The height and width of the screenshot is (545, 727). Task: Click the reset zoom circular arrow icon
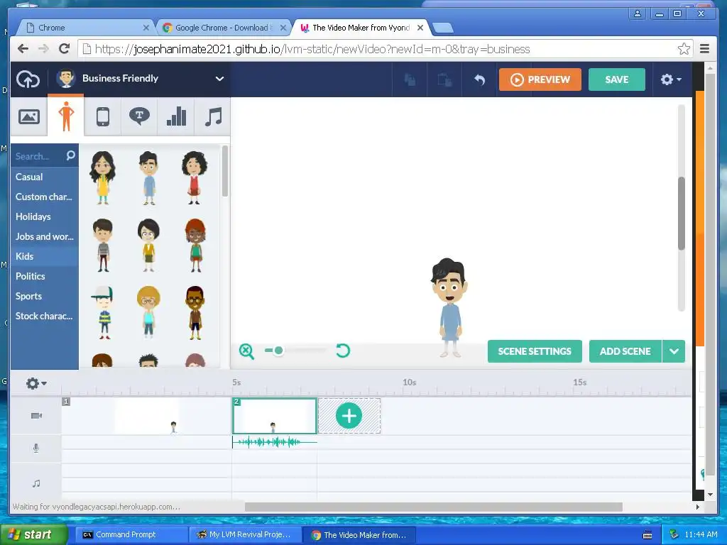[x=343, y=351]
